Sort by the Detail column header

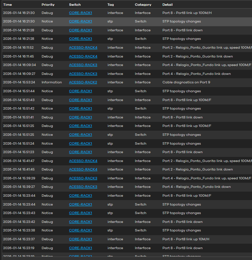pos(167,5)
